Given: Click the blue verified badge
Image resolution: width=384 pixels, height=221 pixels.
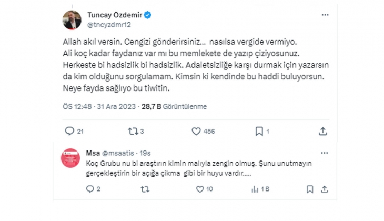Looking at the screenshot, I should tap(148, 15).
